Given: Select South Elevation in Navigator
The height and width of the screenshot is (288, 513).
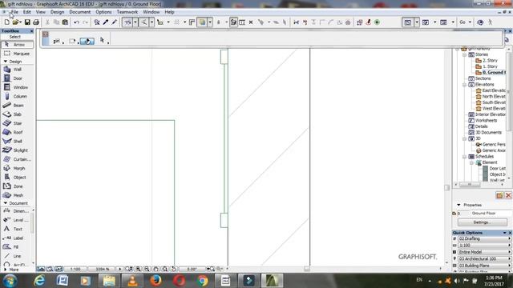Looking at the screenshot, I should coord(494,102).
